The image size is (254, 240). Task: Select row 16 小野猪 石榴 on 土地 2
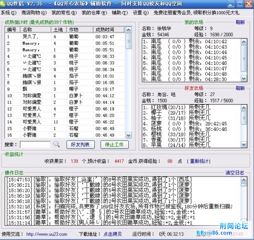click(65, 135)
